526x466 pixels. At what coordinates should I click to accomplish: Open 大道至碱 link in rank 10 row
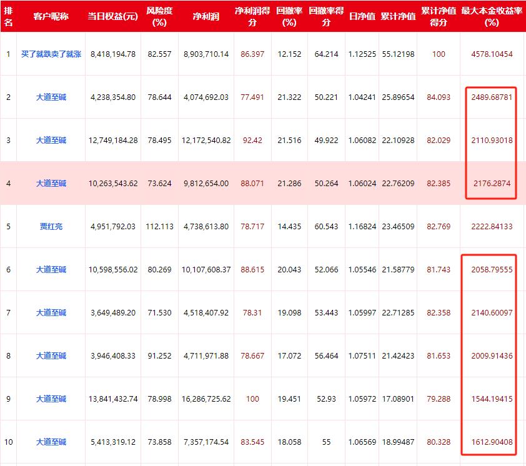coord(51,442)
